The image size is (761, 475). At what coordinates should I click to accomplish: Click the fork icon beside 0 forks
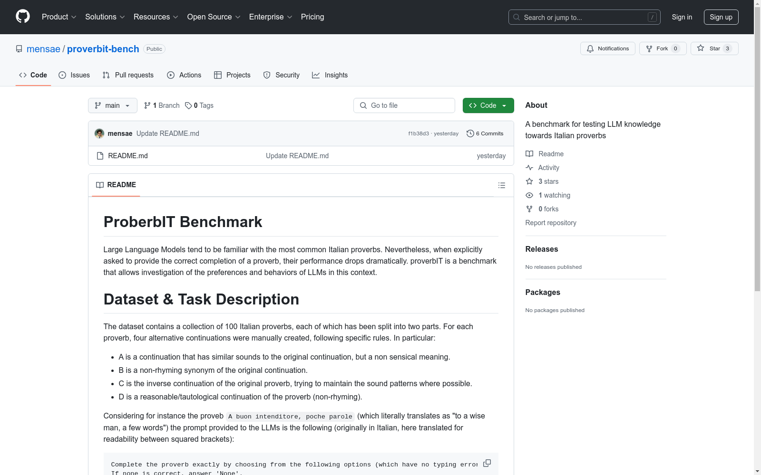click(529, 209)
